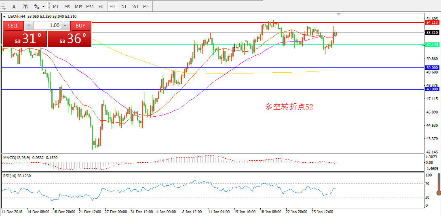Click the SELL button
441x216 pixels.
pos(13,25)
